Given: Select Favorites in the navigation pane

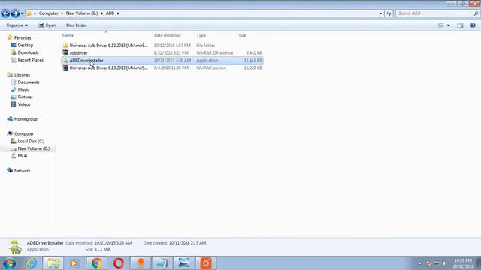Looking at the screenshot, I should (23, 38).
